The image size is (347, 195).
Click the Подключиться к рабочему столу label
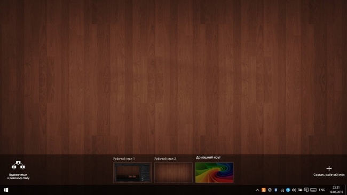tap(18, 176)
